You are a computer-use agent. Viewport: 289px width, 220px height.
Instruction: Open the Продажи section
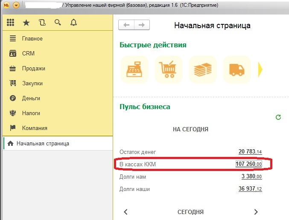[33, 68]
